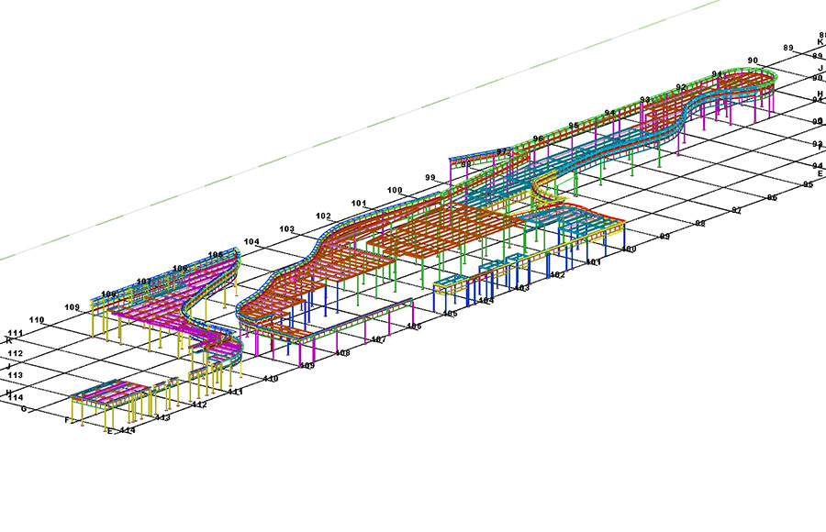The width and height of the screenshot is (826, 532).
Task: Click upper-row grid label 101
Action: tap(359, 204)
